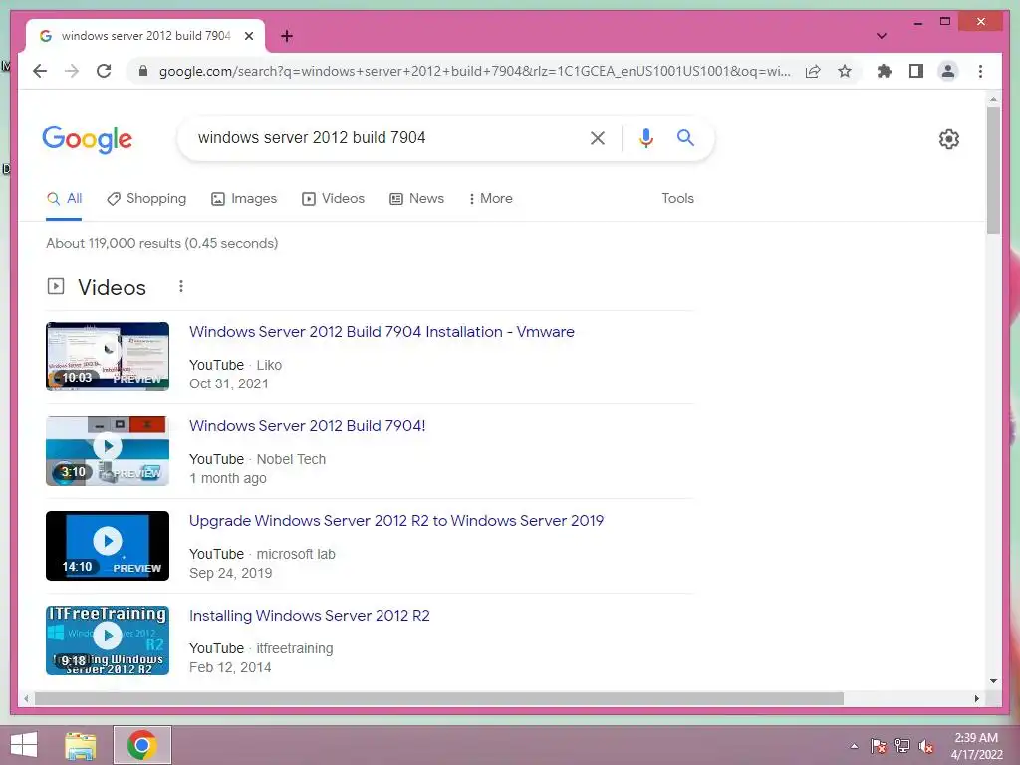Click the padlock site info icon
The image size is (1020, 765).
click(x=143, y=71)
